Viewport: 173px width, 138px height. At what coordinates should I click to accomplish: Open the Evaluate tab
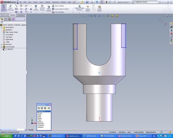point(21,15)
